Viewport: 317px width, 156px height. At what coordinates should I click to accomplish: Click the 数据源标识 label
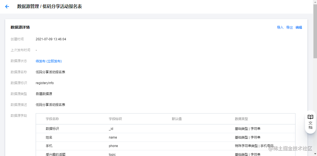click(x=19, y=83)
